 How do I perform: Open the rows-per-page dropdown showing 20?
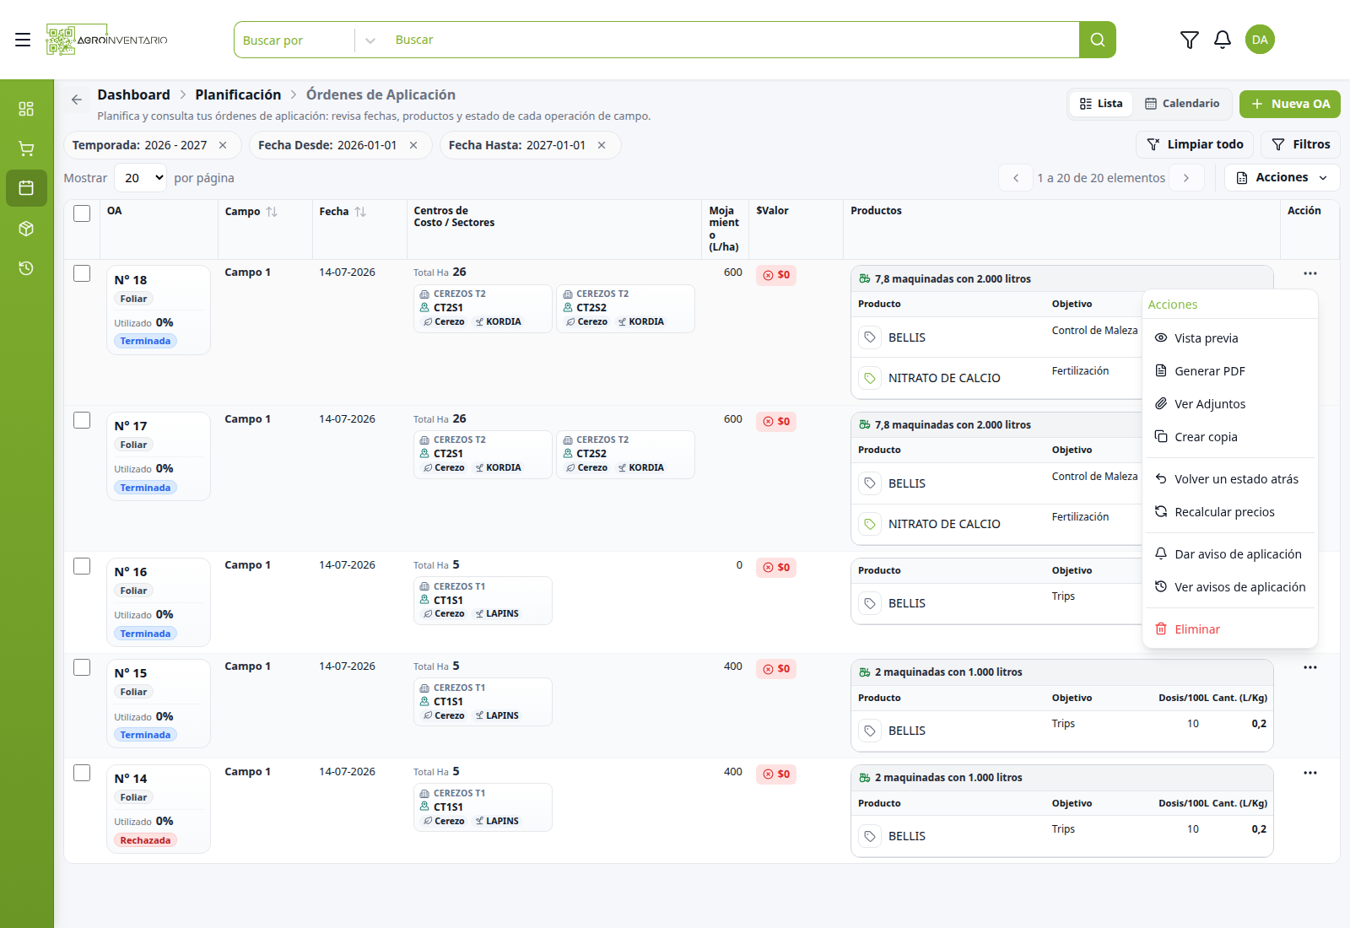(141, 178)
